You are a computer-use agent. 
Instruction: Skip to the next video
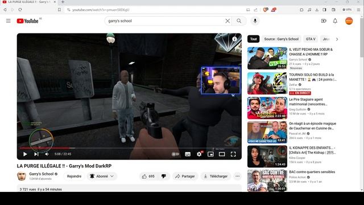pyautogui.click(x=36, y=154)
